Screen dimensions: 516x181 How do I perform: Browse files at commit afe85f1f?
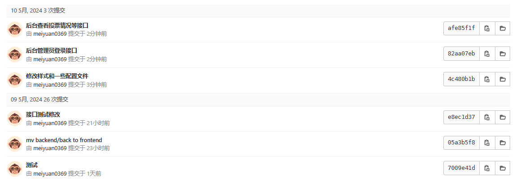click(503, 28)
